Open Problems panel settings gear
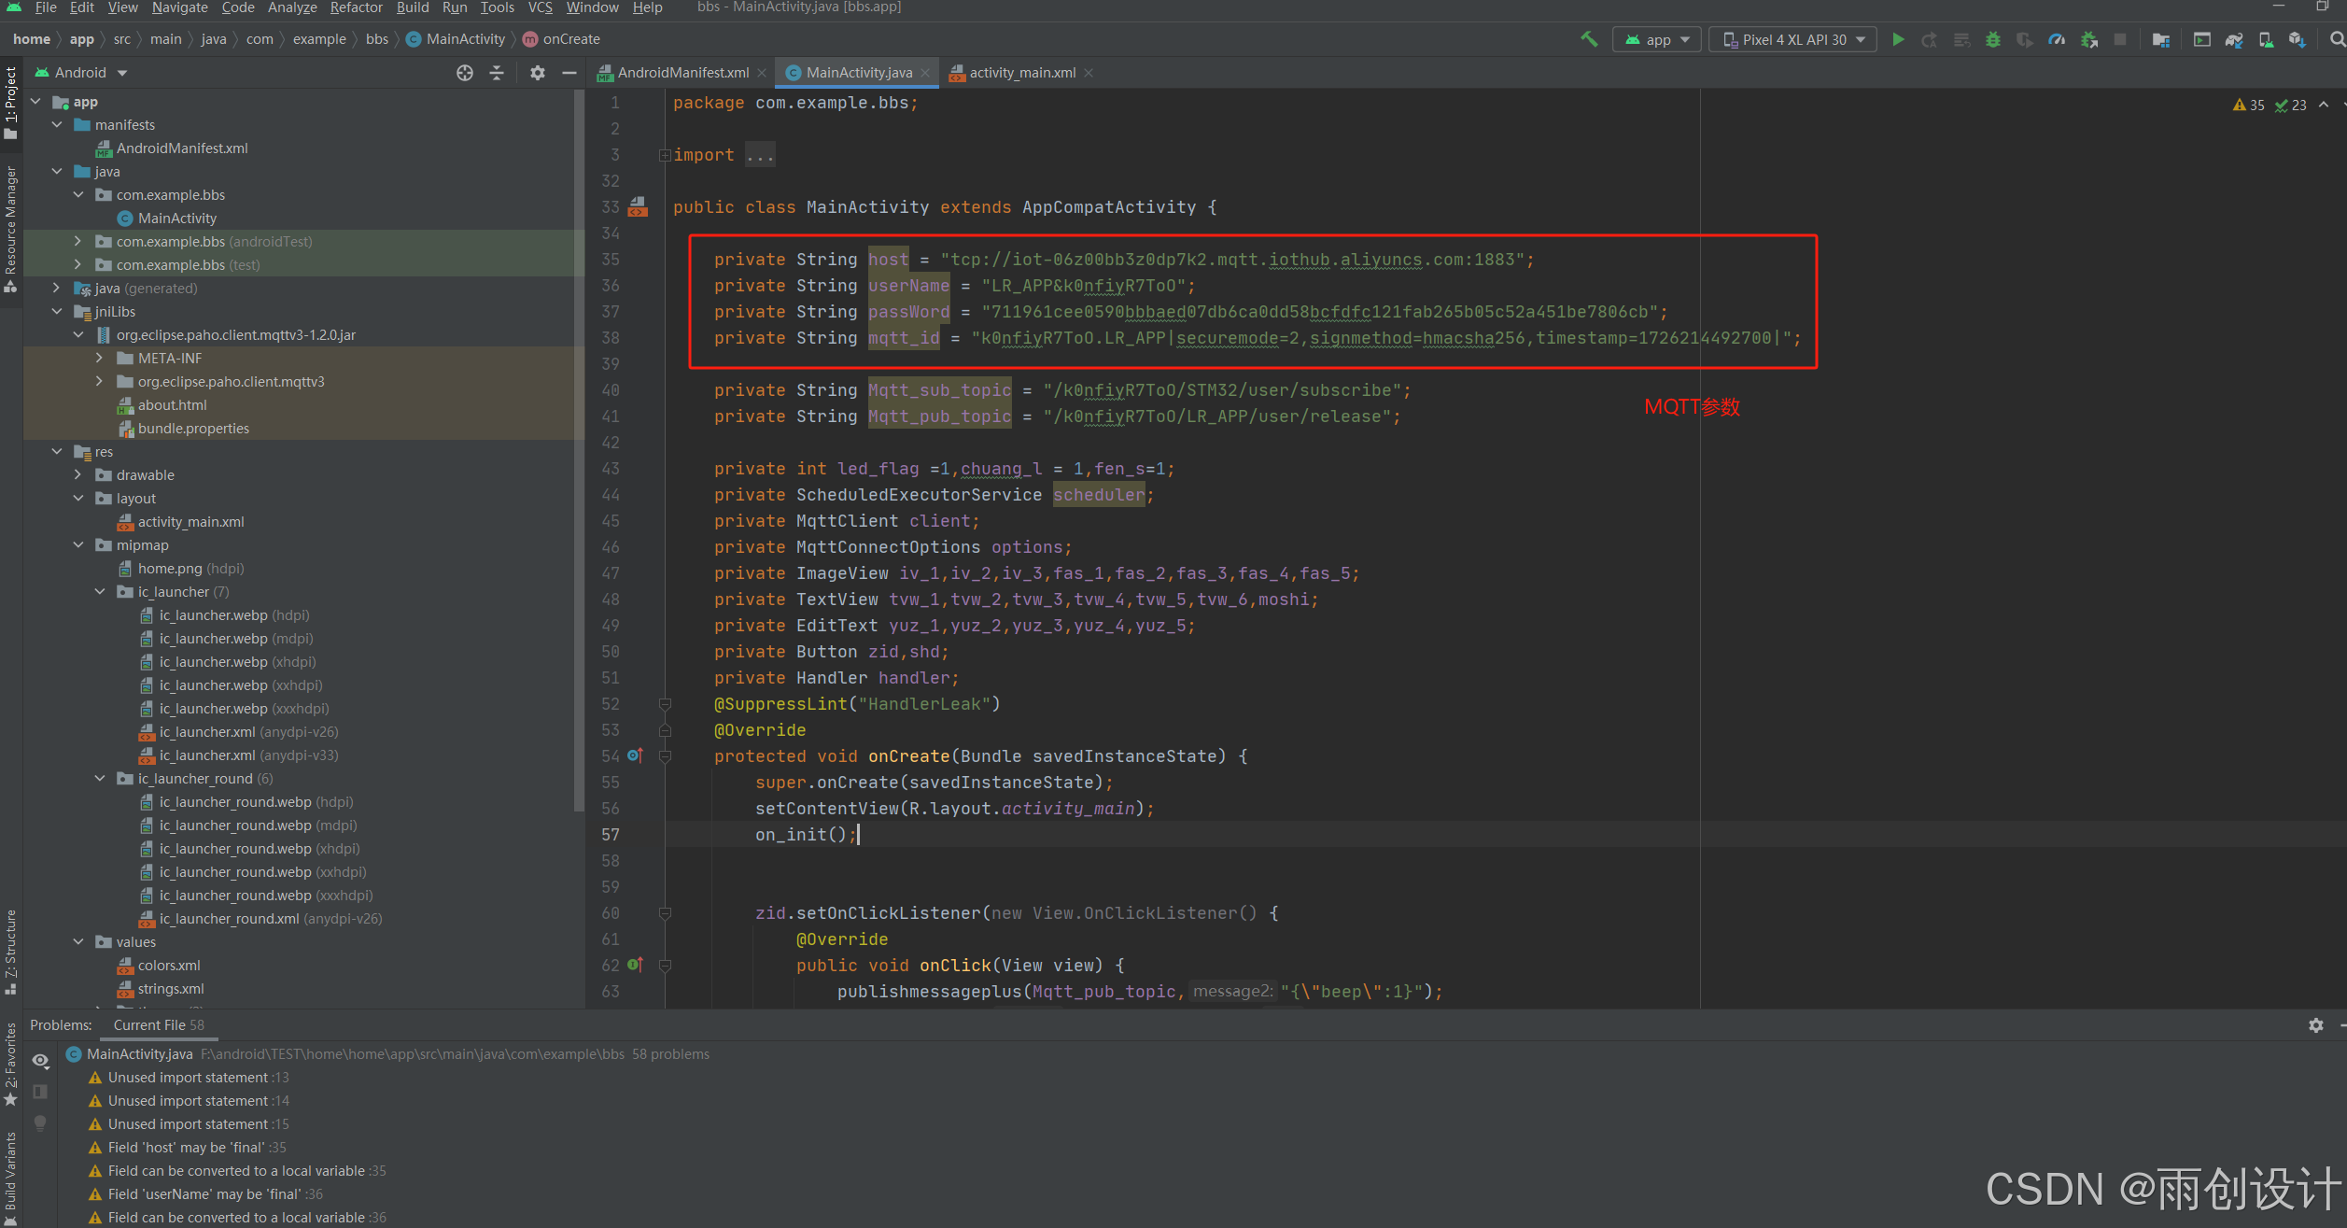This screenshot has width=2347, height=1228. pos(2316,1024)
